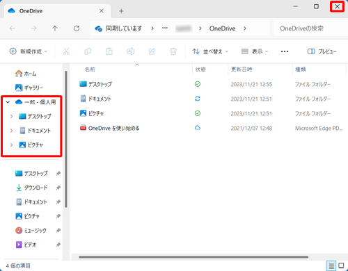This screenshot has height=271, width=348.
Task: Click the Share icon in the toolbar
Action: point(152,51)
